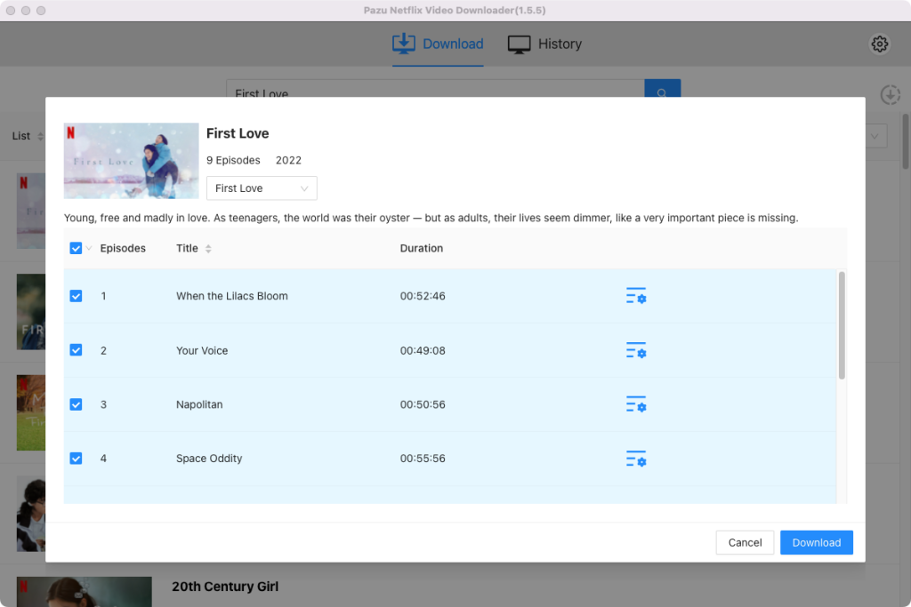
Task: Click the First Love poster thumbnail in dialog
Action: 132,161
